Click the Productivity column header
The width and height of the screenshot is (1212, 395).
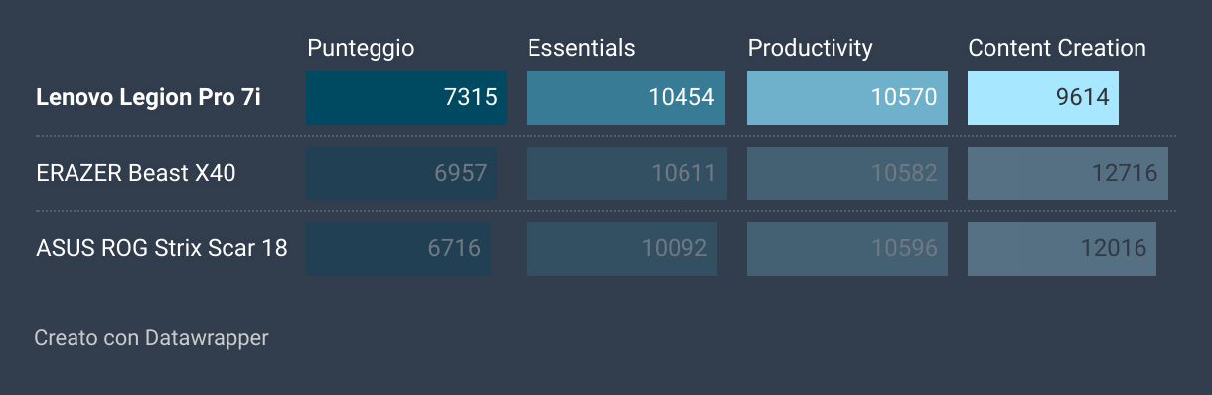pyautogui.click(x=810, y=48)
